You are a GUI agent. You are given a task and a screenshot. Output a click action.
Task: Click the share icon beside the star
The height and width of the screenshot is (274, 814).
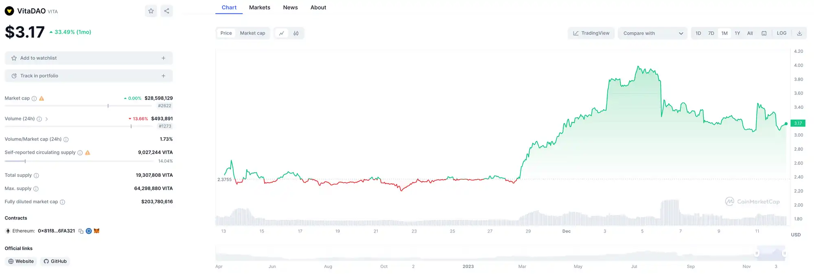coord(166,11)
